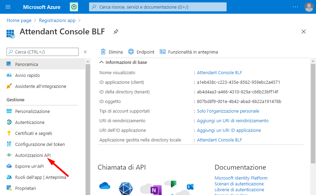The image size is (316, 195).
Task: Open Applicazione gestita nella directory locale link
Action: click(x=219, y=140)
